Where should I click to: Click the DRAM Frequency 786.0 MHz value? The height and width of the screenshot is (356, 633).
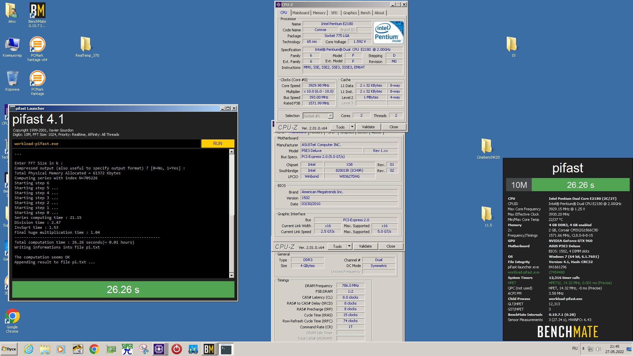pyautogui.click(x=350, y=285)
